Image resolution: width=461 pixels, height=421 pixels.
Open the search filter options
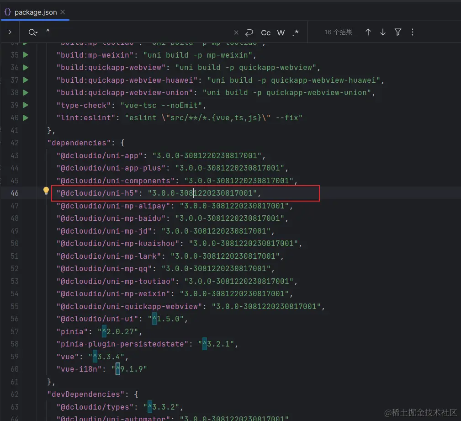click(x=398, y=32)
